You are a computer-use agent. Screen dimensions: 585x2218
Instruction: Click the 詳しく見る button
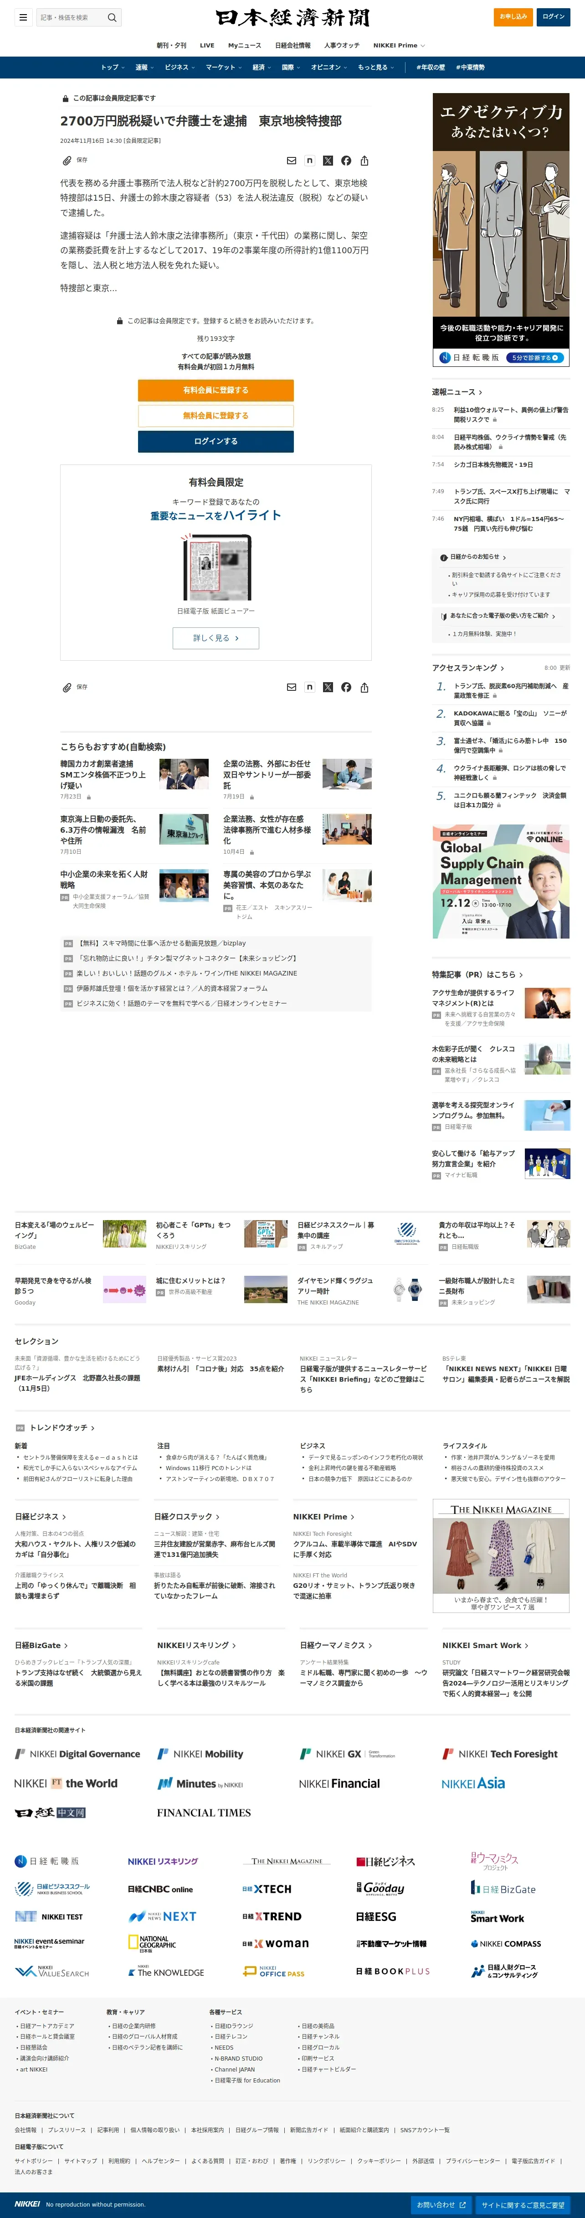pos(216,638)
